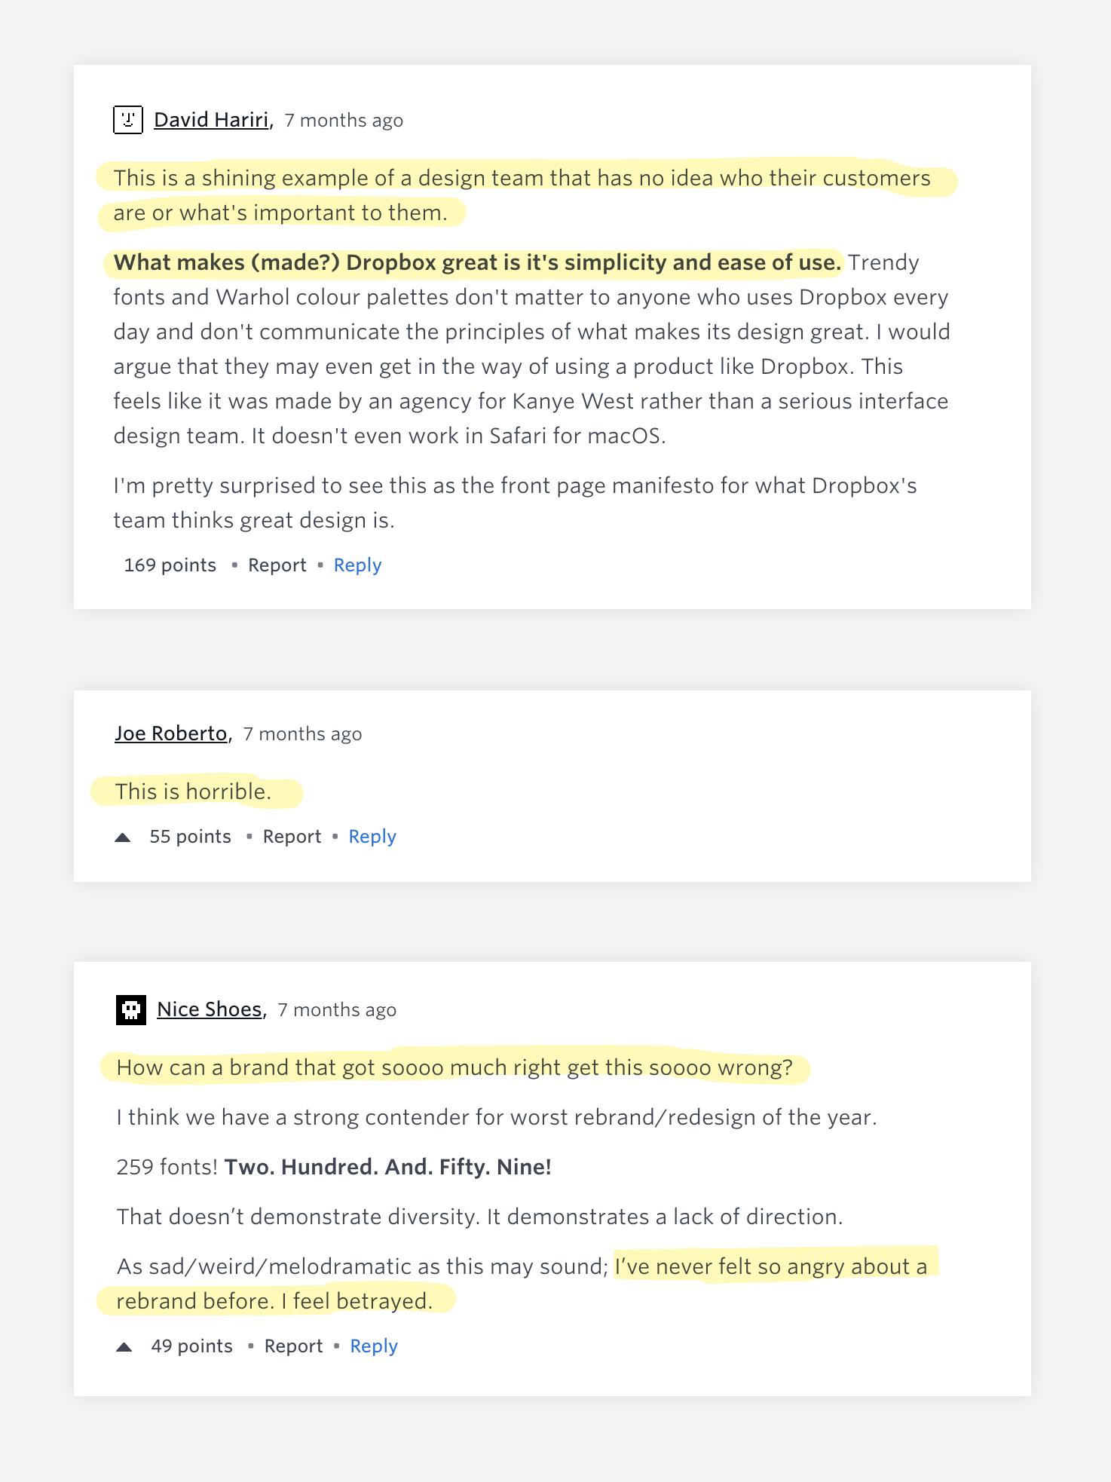Report David Hariri's comment
Screen dimensions: 1111x1482
[277, 565]
